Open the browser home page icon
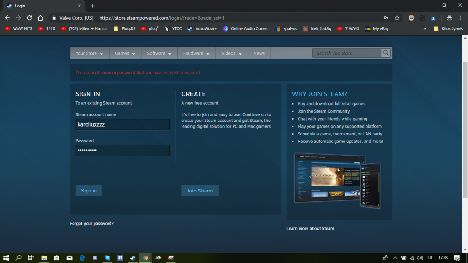 tap(40, 18)
